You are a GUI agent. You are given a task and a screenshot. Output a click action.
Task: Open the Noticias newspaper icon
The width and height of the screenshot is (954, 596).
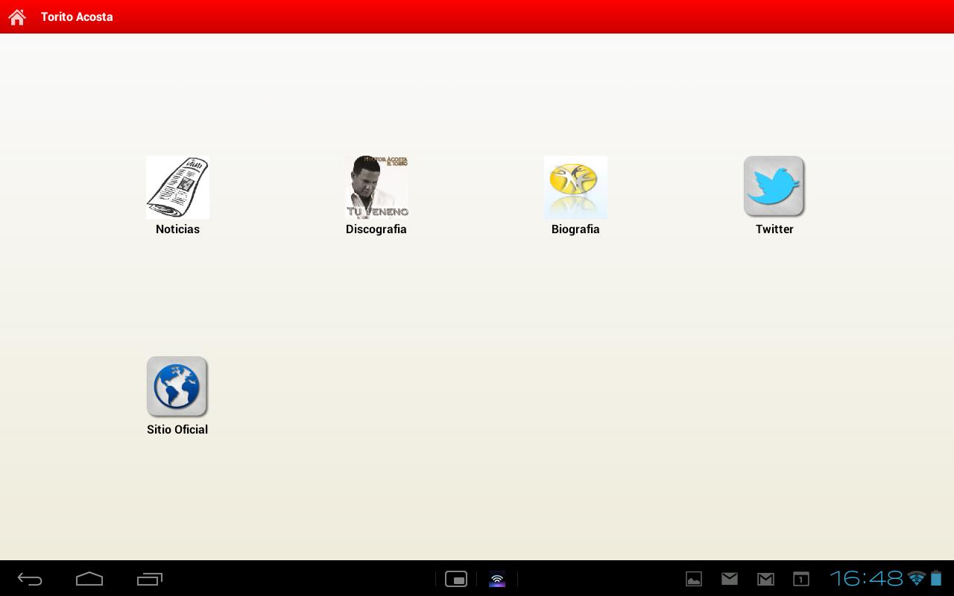coord(177,187)
